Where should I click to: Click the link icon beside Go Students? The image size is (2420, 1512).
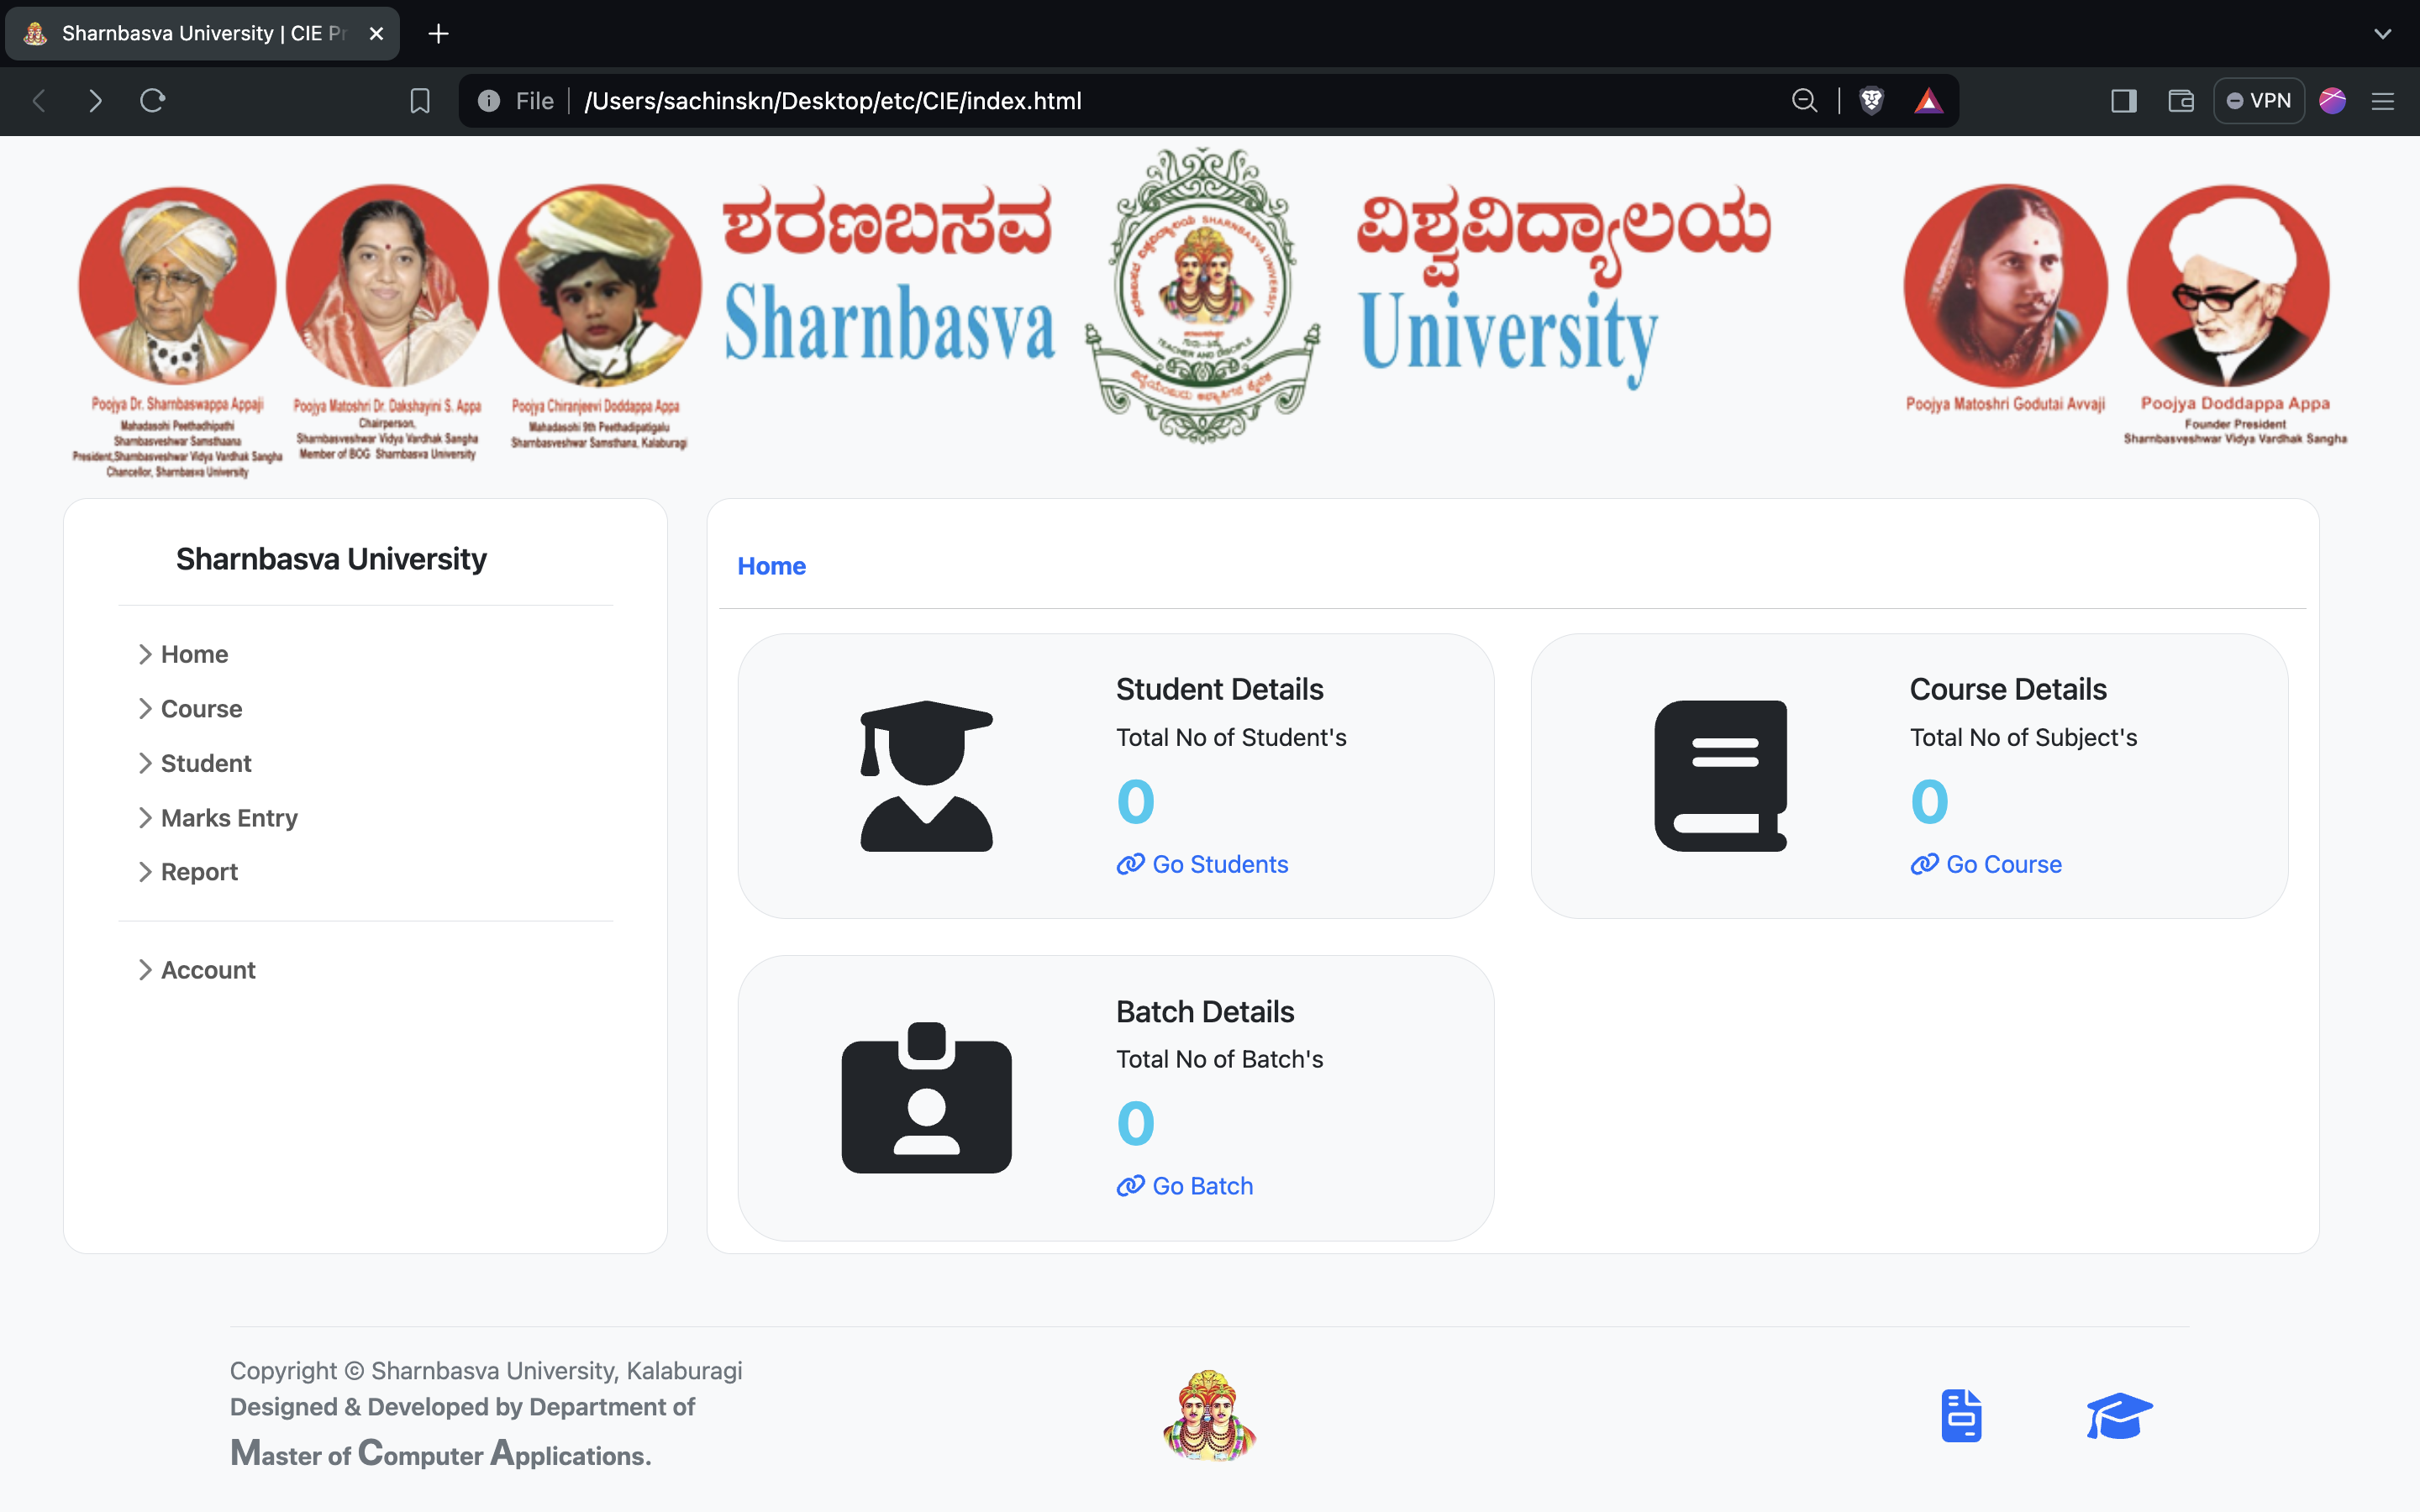(x=1130, y=864)
